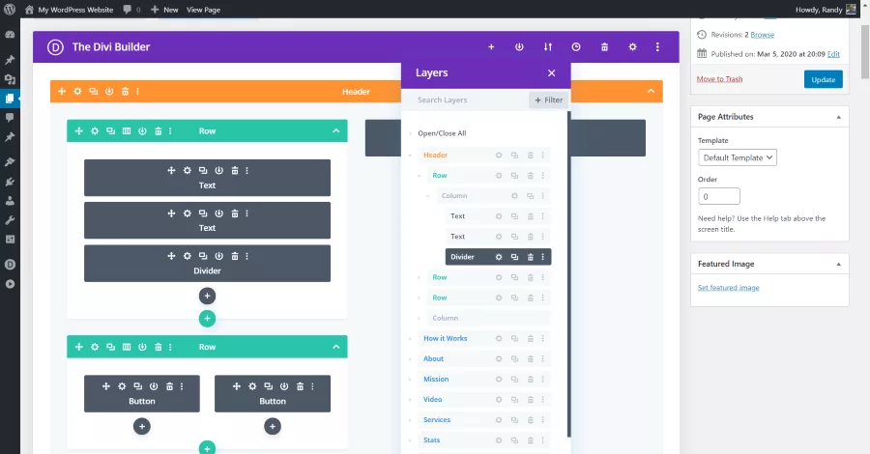Delete the second Text module
This screenshot has width=870, height=454.
[235, 213]
